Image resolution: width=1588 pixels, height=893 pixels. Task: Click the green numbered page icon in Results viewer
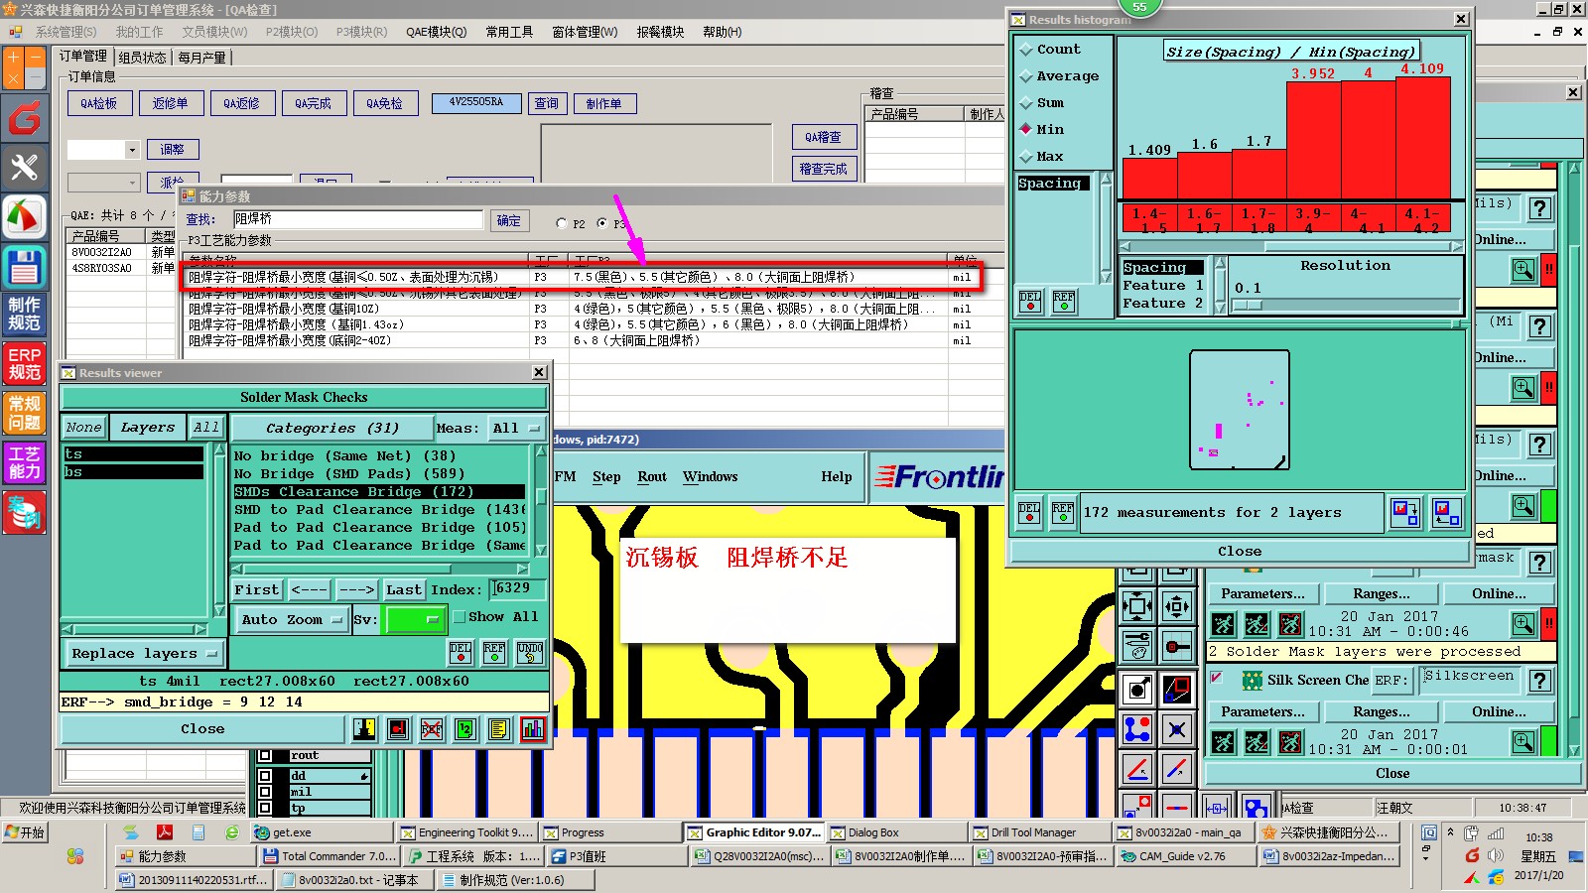tap(465, 729)
